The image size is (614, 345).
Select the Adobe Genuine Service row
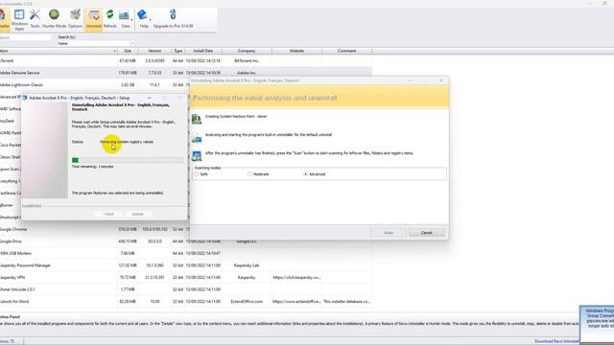[x=185, y=73]
